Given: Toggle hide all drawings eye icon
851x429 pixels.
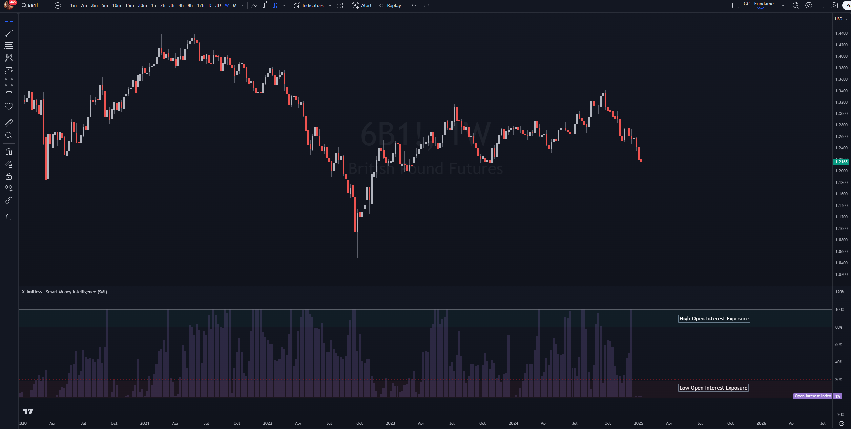Looking at the screenshot, I should pyautogui.click(x=9, y=188).
